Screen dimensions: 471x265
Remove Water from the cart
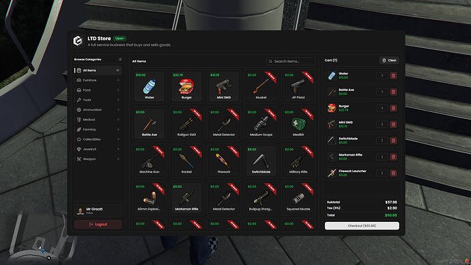(x=393, y=76)
